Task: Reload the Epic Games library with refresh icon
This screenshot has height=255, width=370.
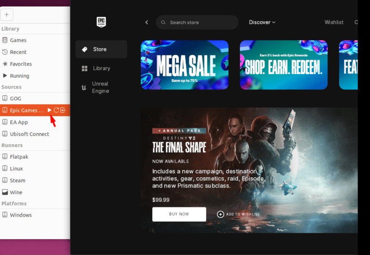Action: click(56, 110)
